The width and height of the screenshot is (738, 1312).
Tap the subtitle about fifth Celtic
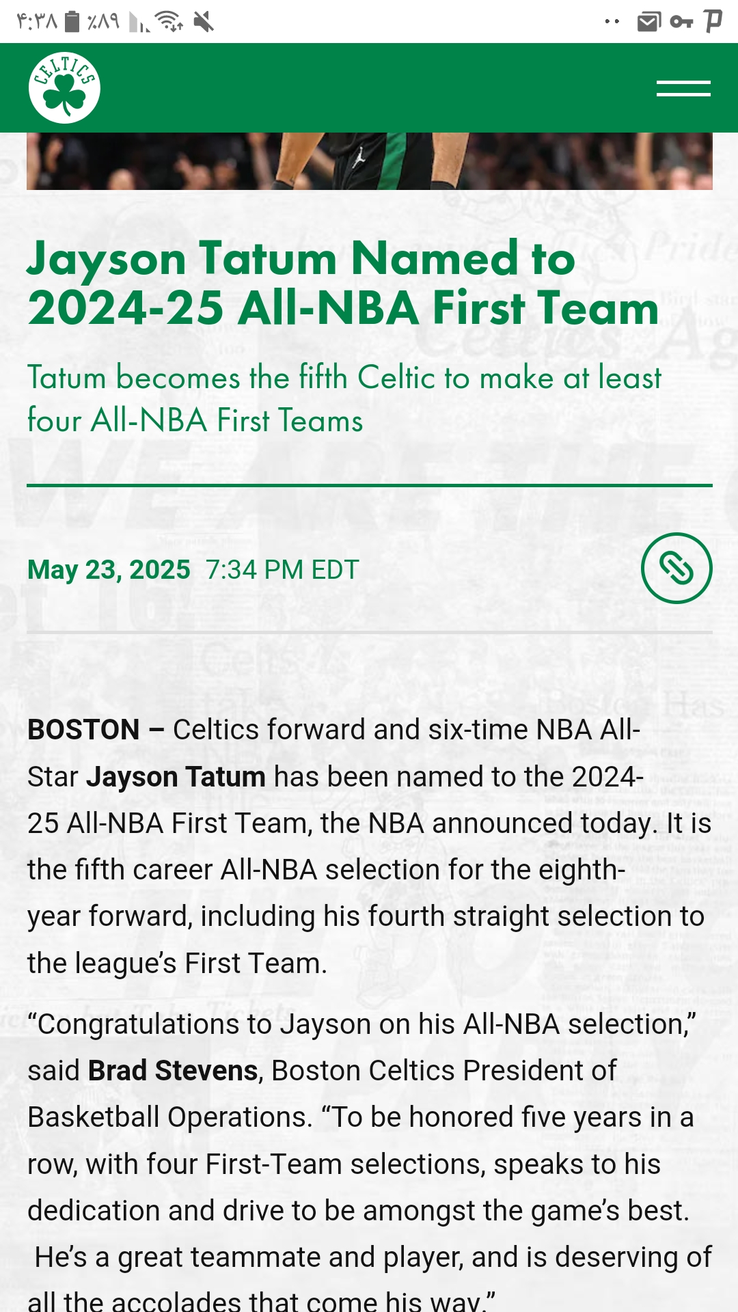344,399
